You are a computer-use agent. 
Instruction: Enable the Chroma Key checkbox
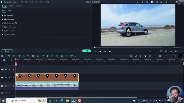tap(5, 23)
